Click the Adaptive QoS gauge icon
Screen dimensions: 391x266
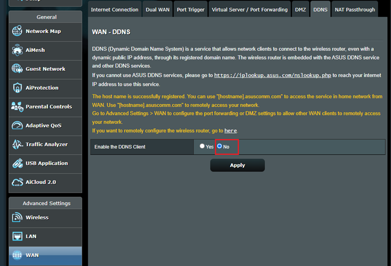tap(17, 125)
